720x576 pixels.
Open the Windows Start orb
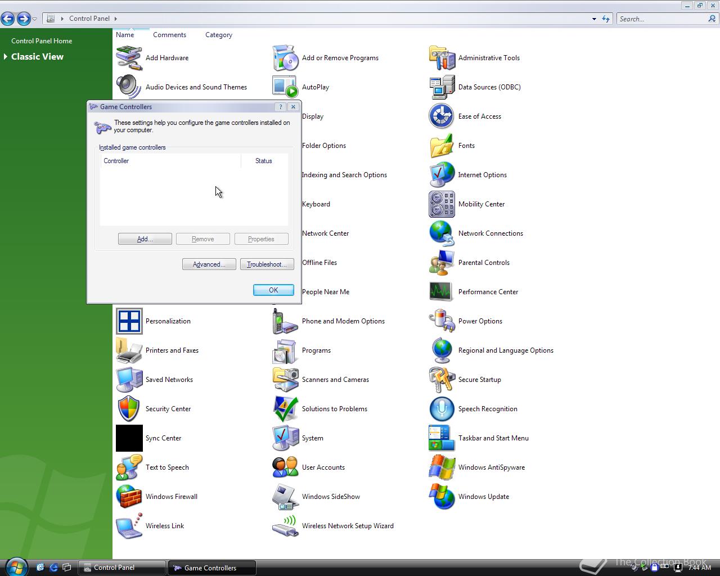tap(16, 567)
